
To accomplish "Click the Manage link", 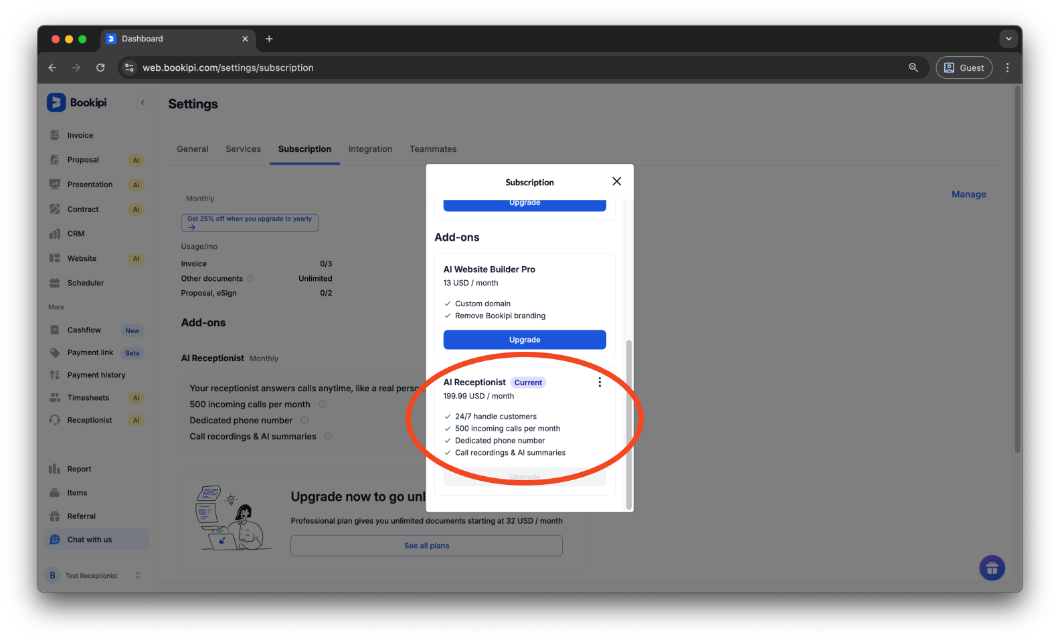I will (968, 194).
